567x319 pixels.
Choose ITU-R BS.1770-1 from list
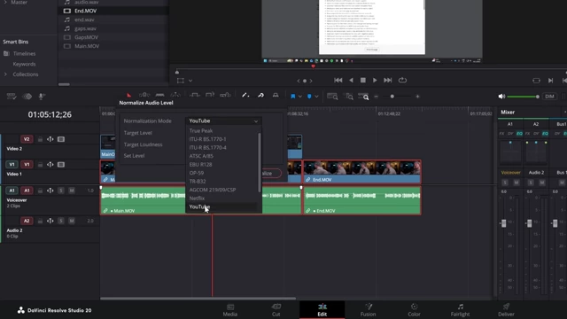pos(207,139)
